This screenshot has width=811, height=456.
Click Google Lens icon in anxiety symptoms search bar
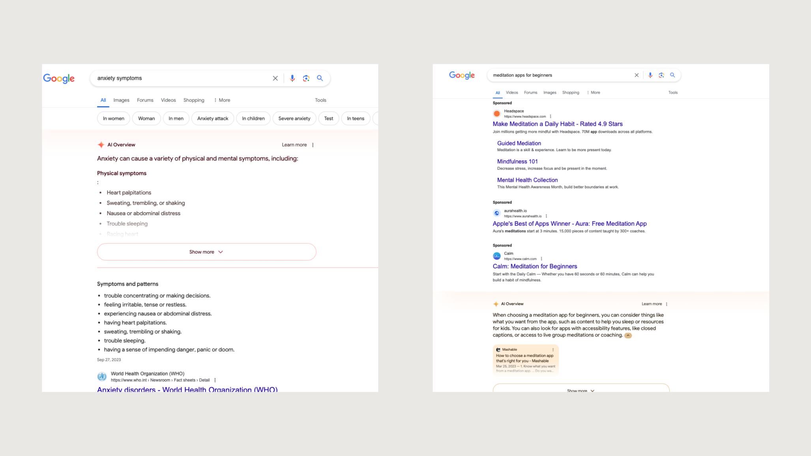coord(306,78)
